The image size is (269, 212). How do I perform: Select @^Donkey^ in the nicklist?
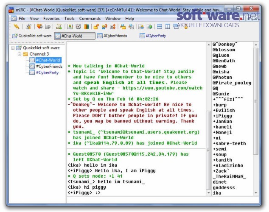(x=225, y=44)
